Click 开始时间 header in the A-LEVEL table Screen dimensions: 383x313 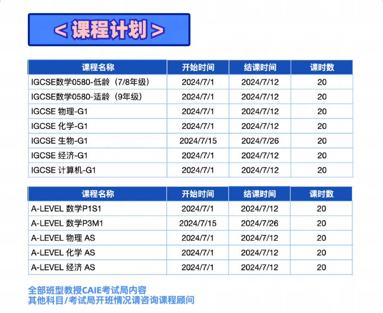[x=198, y=194]
